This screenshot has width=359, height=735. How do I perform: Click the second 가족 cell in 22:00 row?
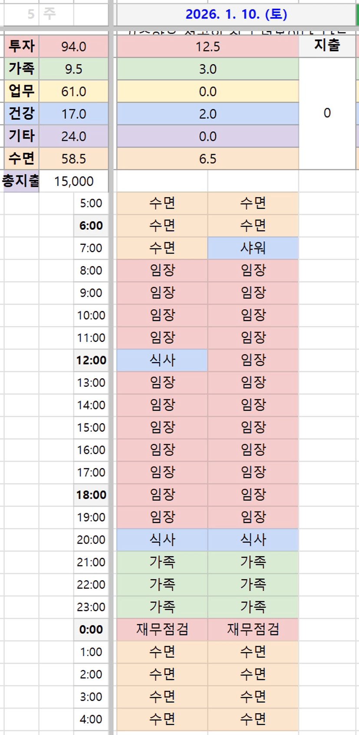click(253, 584)
